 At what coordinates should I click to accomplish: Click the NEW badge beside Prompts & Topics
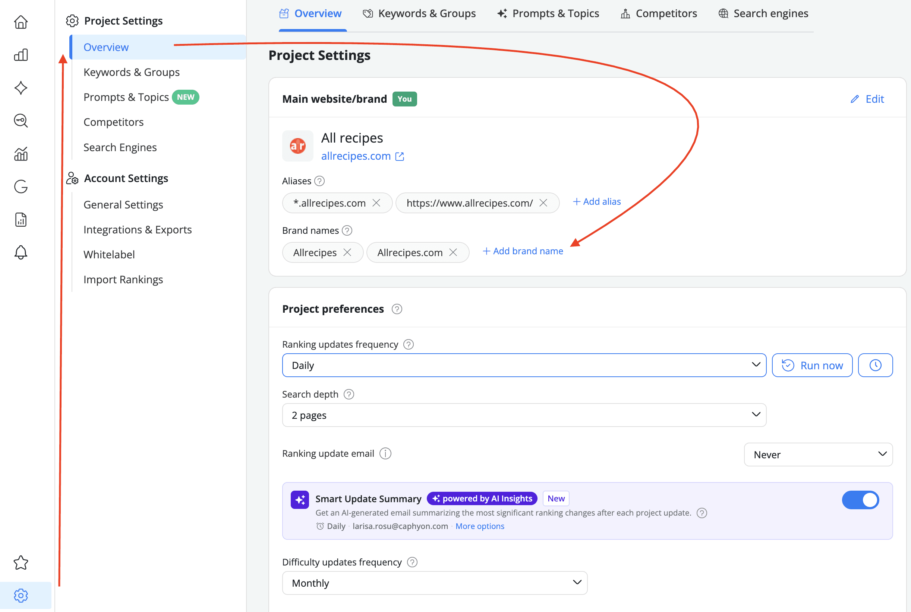coord(186,97)
